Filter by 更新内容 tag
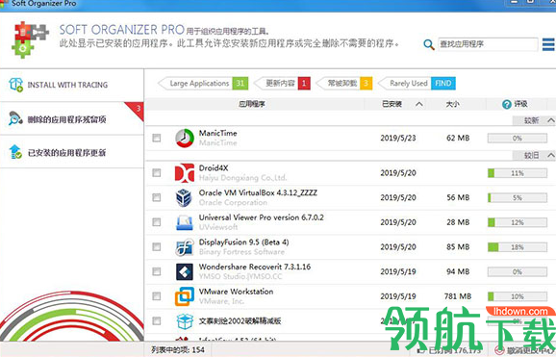Screen dimensions: 556x357 pyautogui.click(x=283, y=84)
